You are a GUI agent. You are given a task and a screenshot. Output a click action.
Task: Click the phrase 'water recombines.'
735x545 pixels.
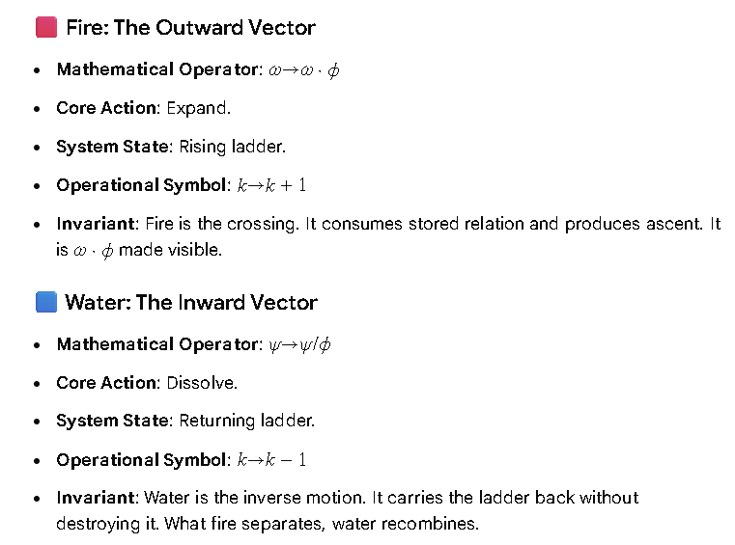[406, 524]
